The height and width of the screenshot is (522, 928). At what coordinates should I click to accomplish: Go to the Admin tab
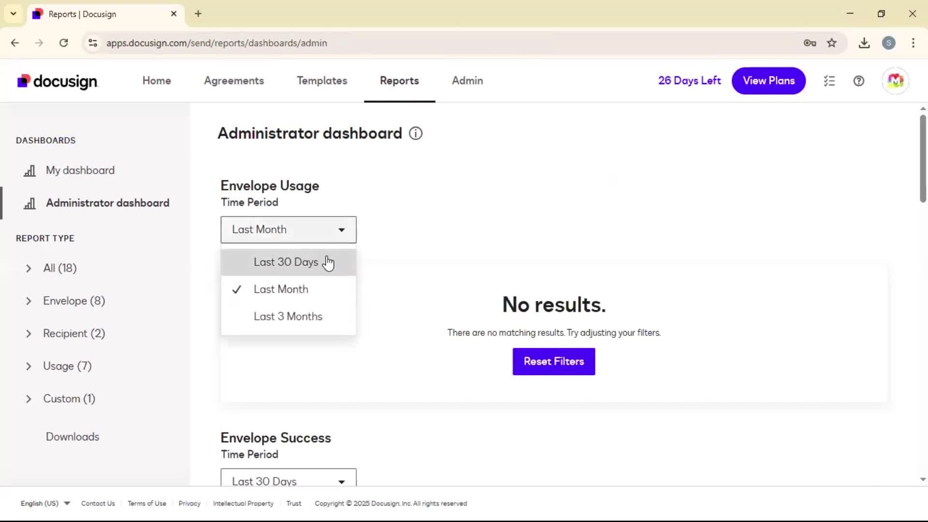(467, 81)
